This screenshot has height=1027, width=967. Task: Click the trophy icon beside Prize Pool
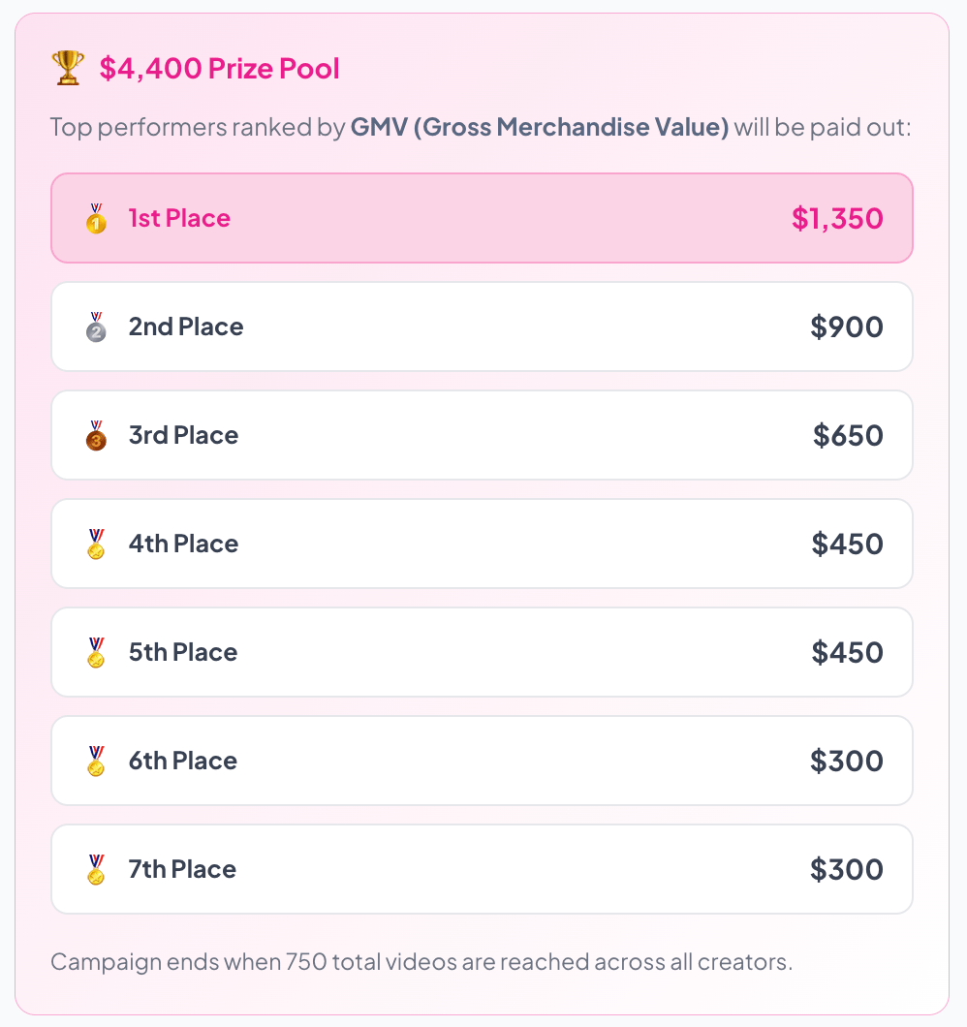click(68, 69)
